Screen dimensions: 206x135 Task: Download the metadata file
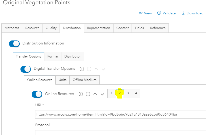[x=192, y=13]
